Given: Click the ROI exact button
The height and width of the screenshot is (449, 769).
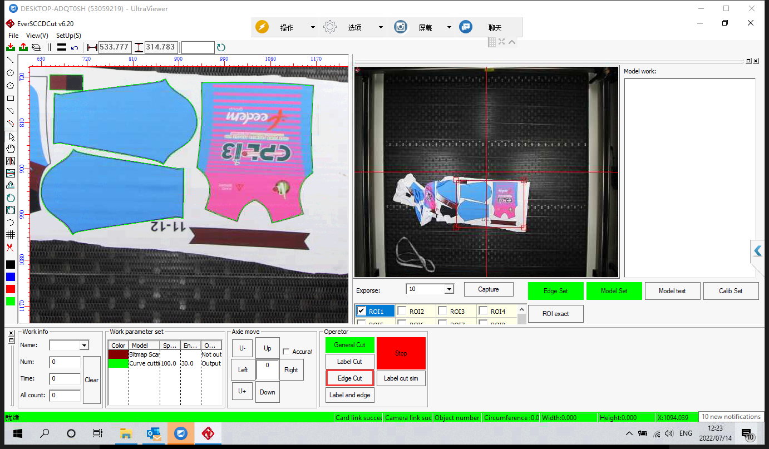Looking at the screenshot, I should point(556,314).
